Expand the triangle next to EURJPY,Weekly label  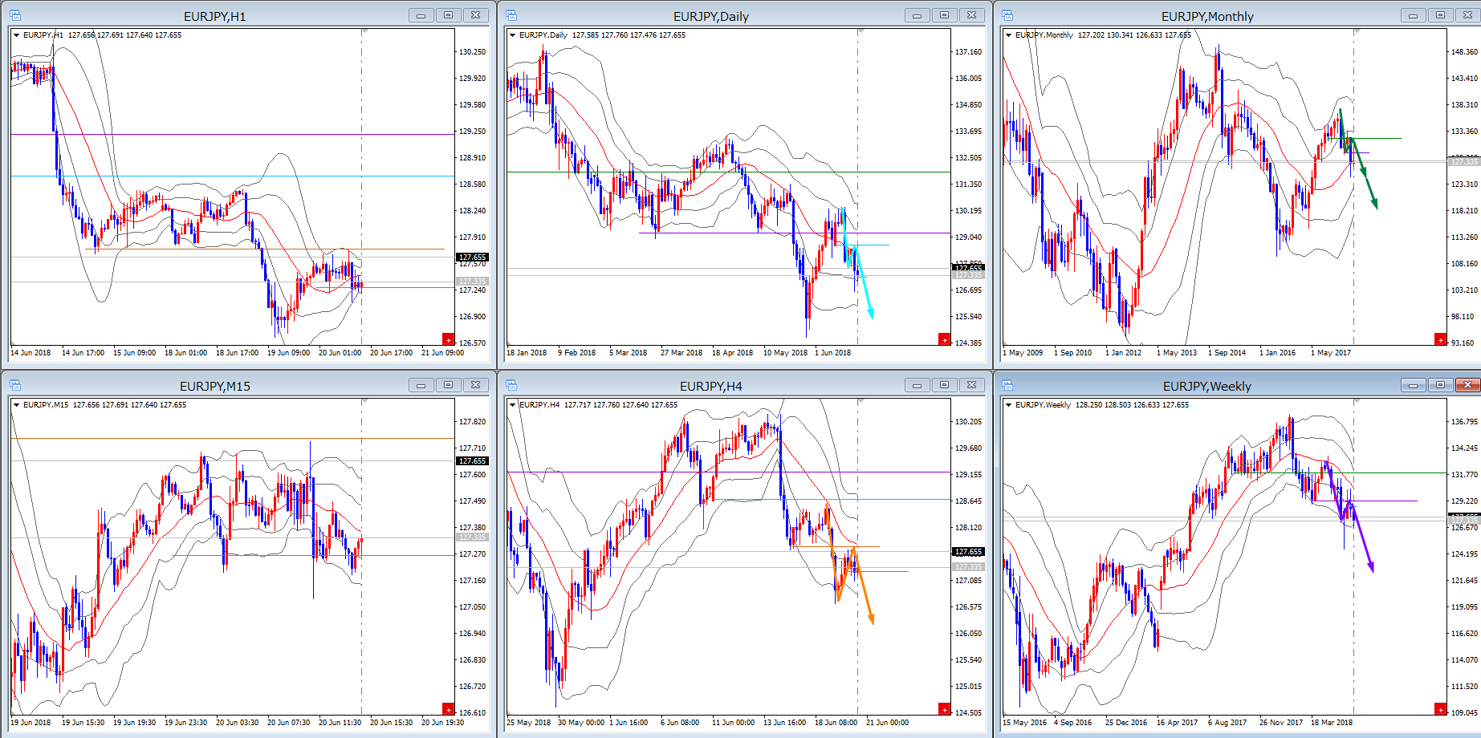tap(1008, 405)
